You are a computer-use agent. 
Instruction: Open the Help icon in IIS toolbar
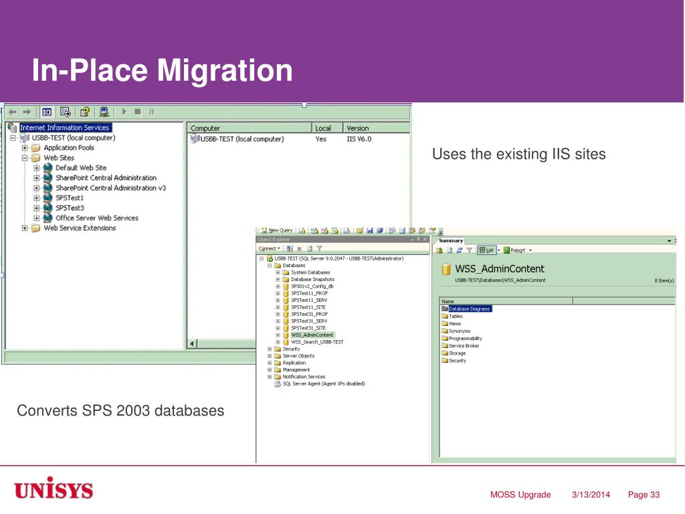85,112
